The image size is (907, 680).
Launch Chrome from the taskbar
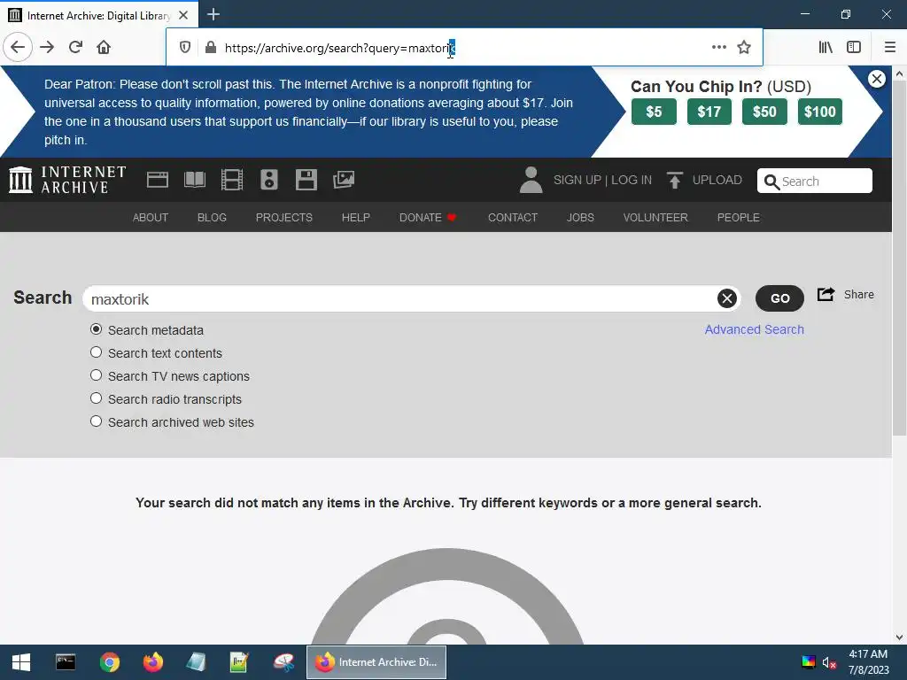109,662
